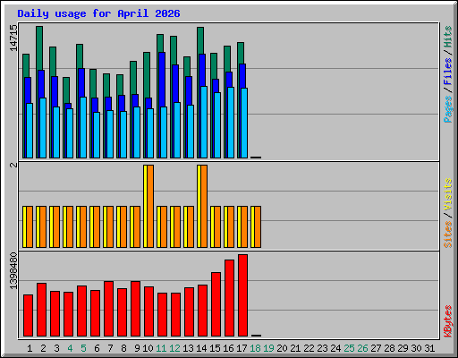
Task: Click day label 18 on the x-axis
Action: tap(255, 348)
